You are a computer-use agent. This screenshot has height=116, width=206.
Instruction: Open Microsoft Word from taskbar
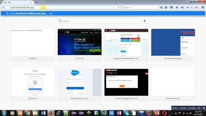click(x=43, y=113)
